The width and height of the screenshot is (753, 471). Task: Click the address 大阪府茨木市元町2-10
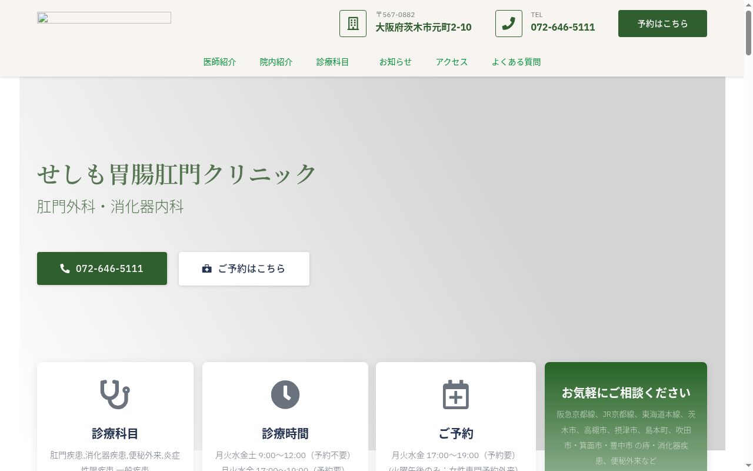(424, 27)
